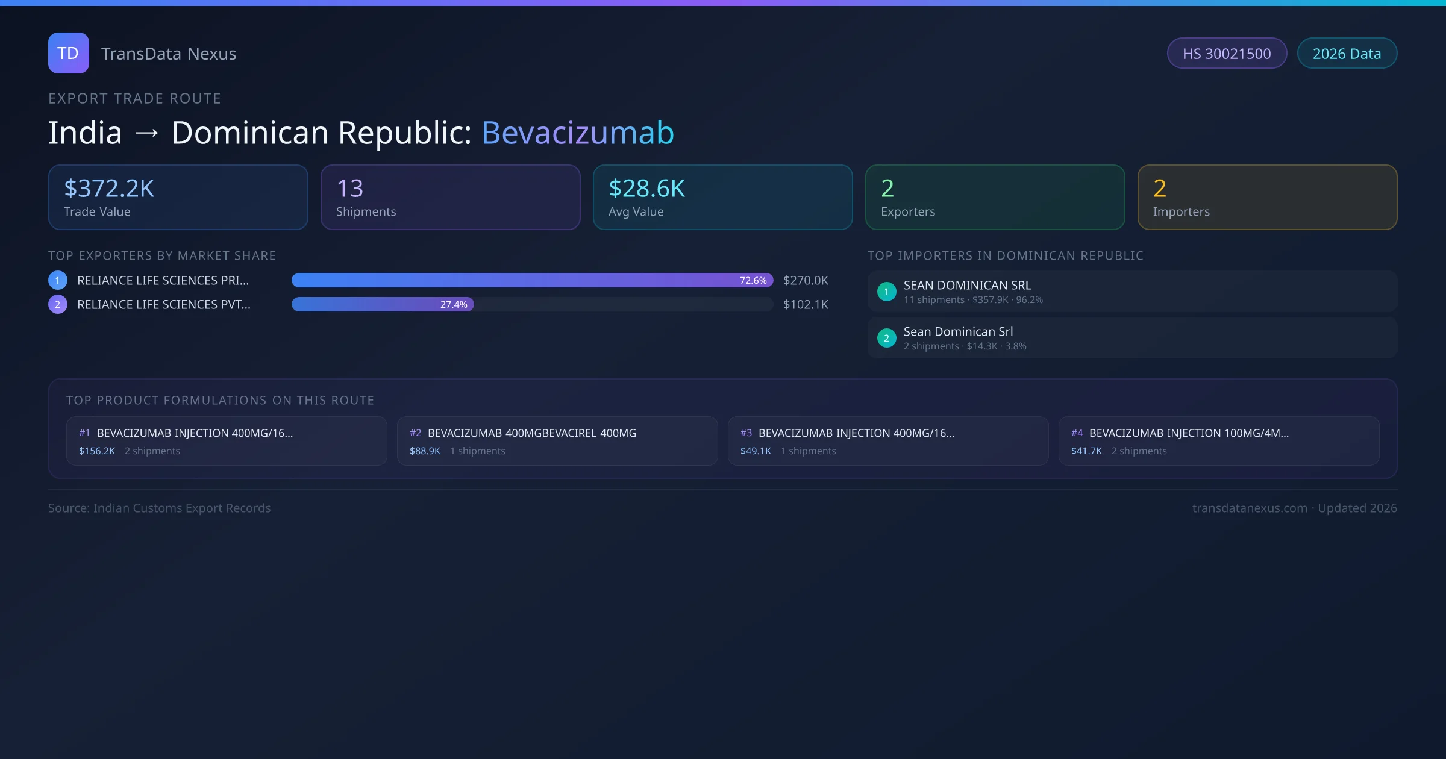Click the green rank 1 importer badge
1446x759 pixels.
886,292
